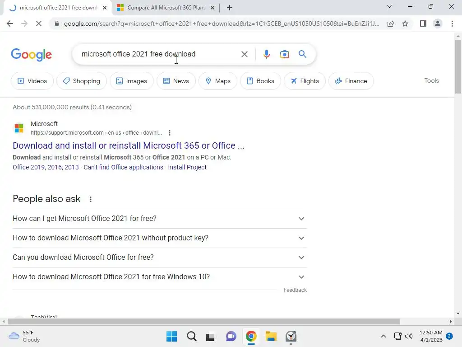Open the search Tools options
462x347 pixels.
431,80
